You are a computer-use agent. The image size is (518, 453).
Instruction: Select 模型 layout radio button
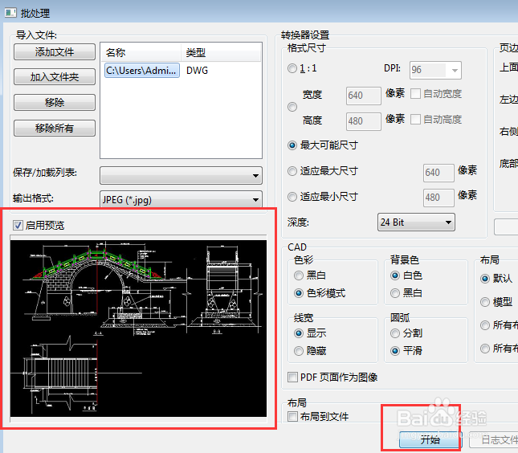tap(485, 302)
